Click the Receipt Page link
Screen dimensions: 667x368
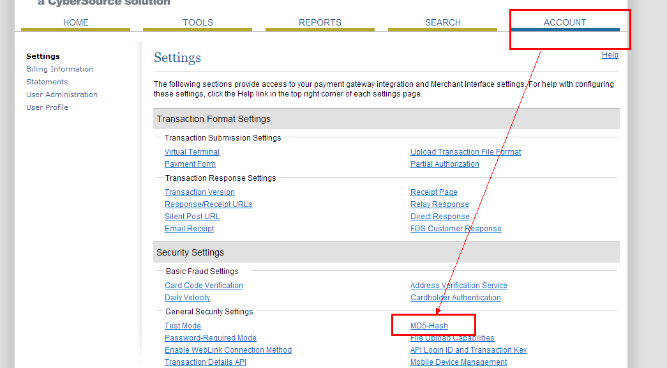click(x=434, y=192)
